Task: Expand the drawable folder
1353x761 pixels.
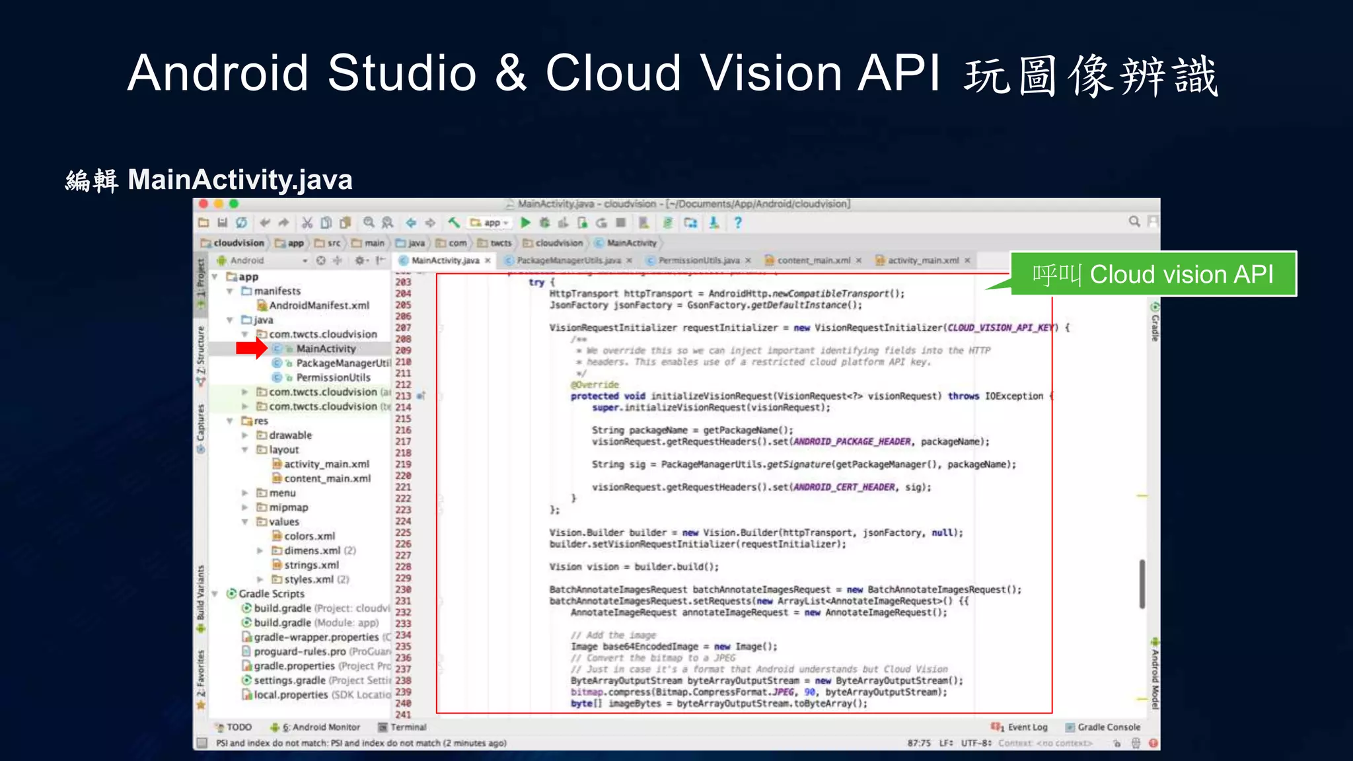Action: 245,435
